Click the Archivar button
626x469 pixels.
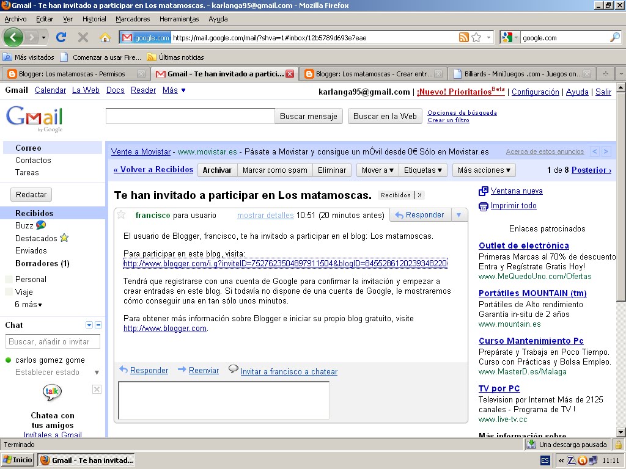[x=217, y=170]
